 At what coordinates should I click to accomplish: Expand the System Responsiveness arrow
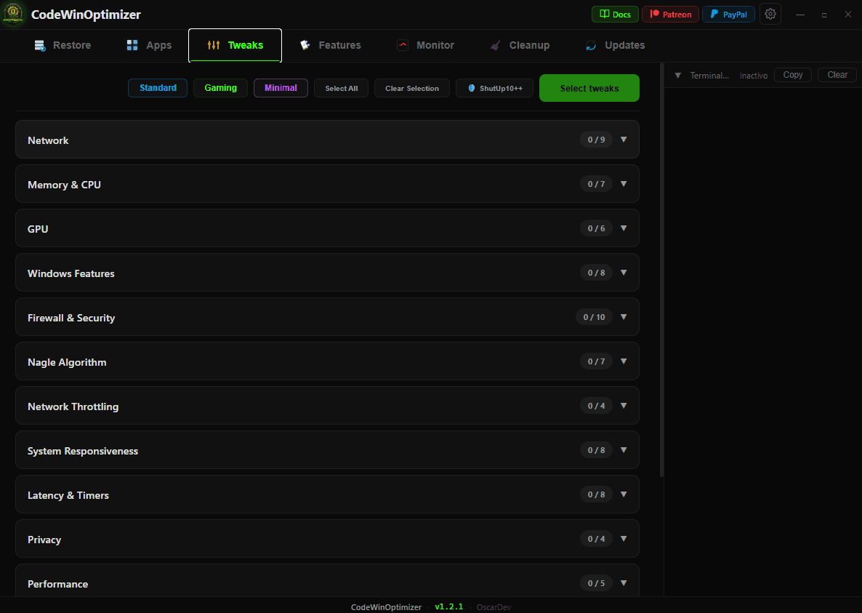click(x=624, y=450)
